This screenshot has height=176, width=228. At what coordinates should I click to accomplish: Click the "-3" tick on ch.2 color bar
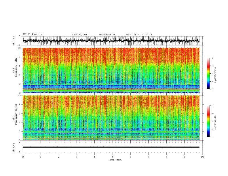[212, 106]
